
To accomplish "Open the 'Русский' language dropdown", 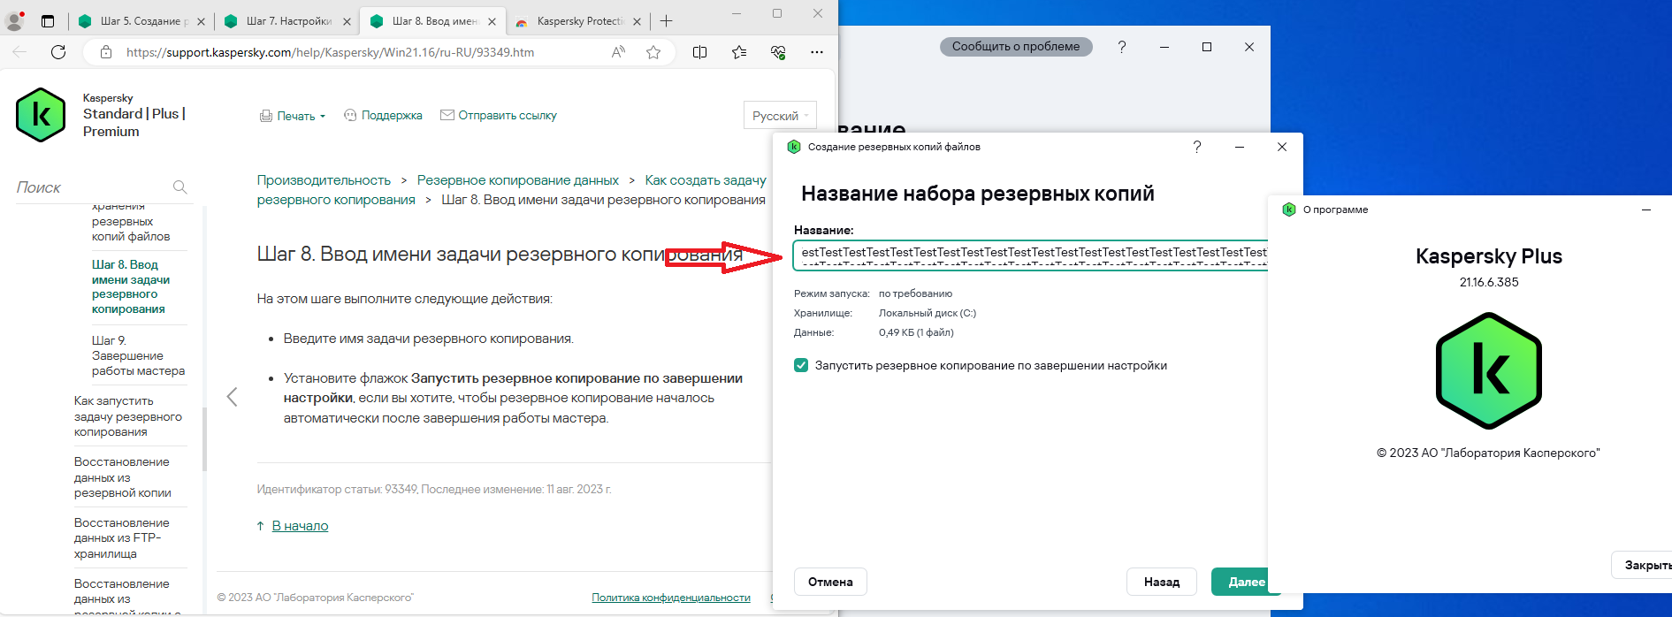I will pyautogui.click(x=780, y=116).
